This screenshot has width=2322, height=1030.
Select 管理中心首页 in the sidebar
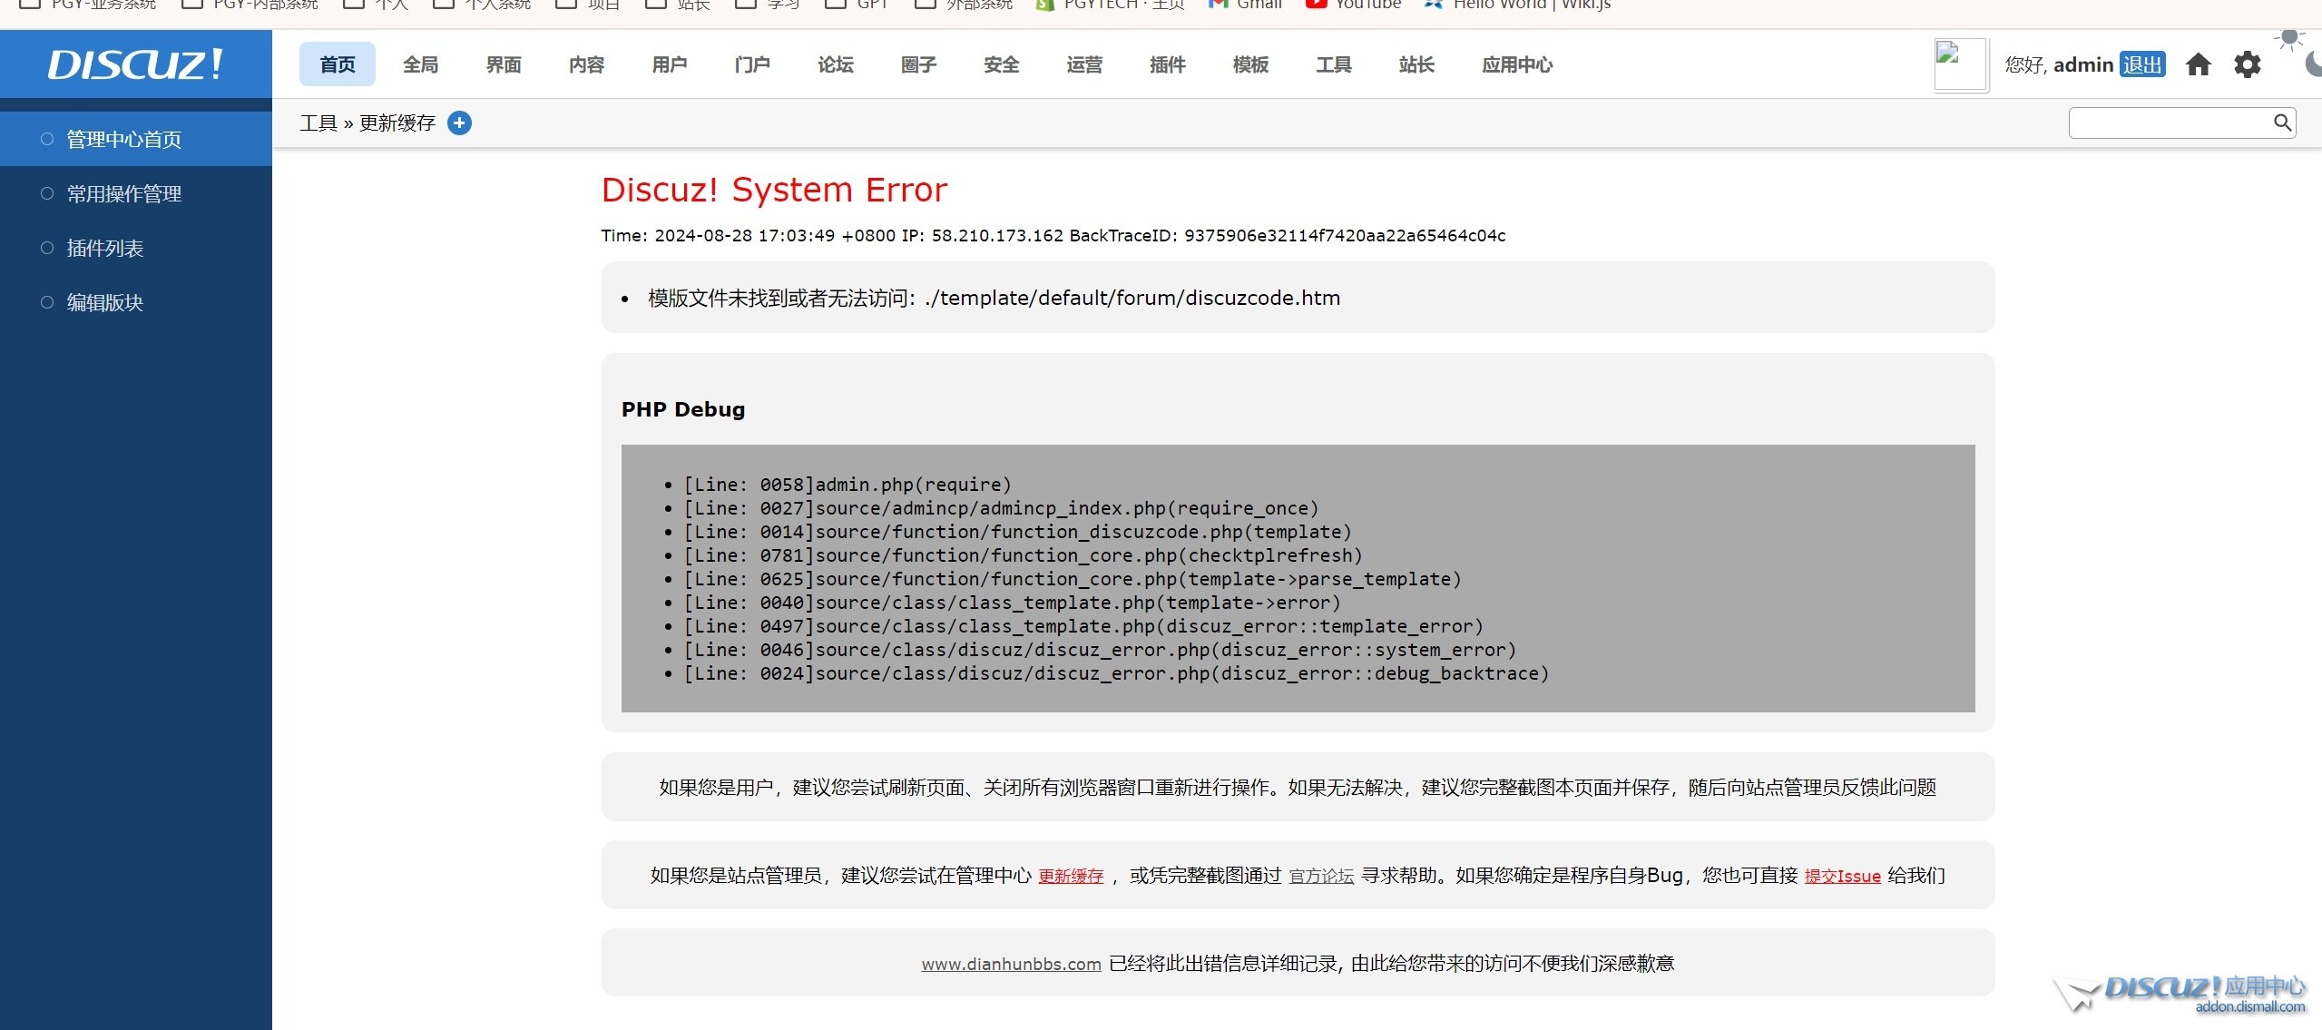tap(124, 139)
